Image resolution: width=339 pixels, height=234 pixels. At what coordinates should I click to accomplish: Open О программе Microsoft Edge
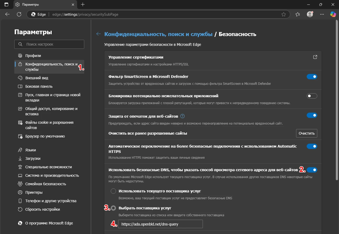coord(49,223)
